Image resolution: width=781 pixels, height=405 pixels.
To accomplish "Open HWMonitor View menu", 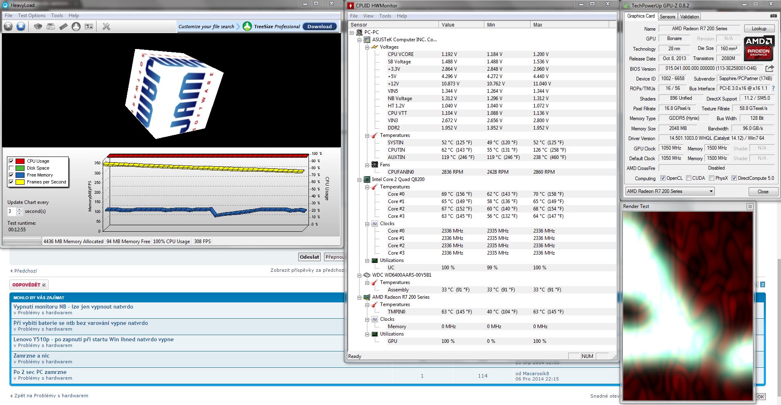I will [x=368, y=16].
